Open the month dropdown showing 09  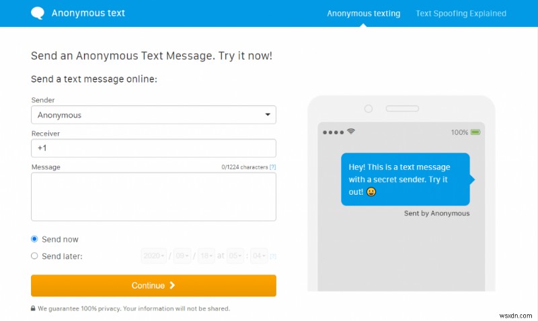tap(182, 256)
